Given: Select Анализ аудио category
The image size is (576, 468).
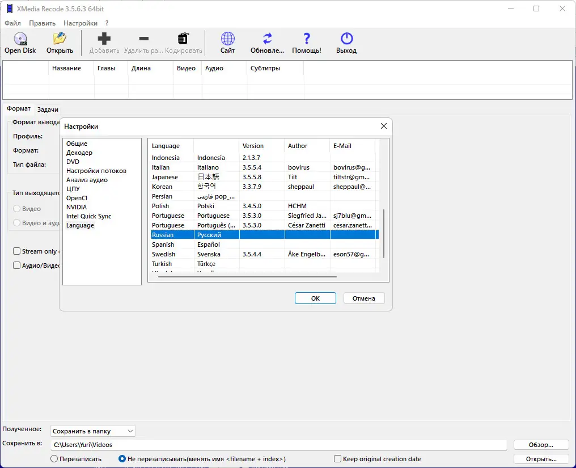Looking at the screenshot, I should pyautogui.click(x=87, y=180).
